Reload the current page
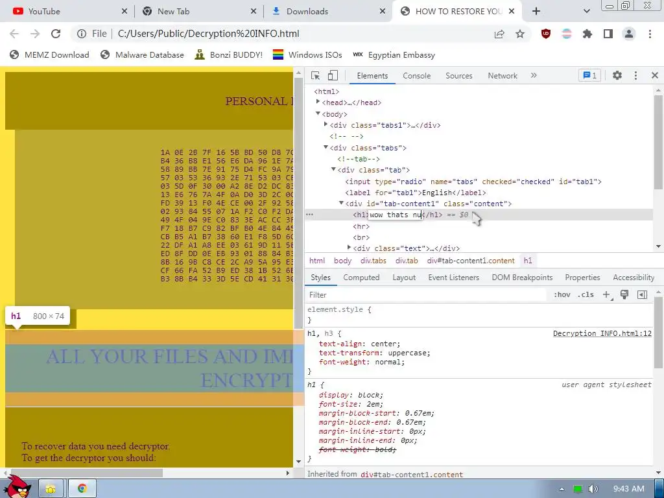The width and height of the screenshot is (664, 498). 56,34
